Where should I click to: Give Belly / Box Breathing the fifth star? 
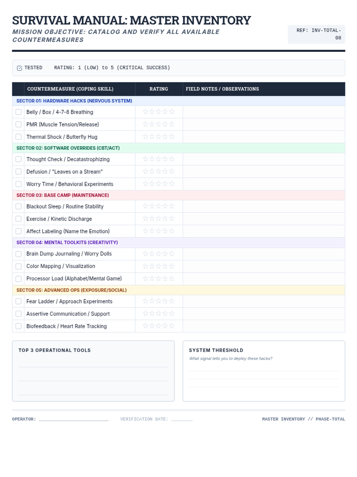point(172,112)
